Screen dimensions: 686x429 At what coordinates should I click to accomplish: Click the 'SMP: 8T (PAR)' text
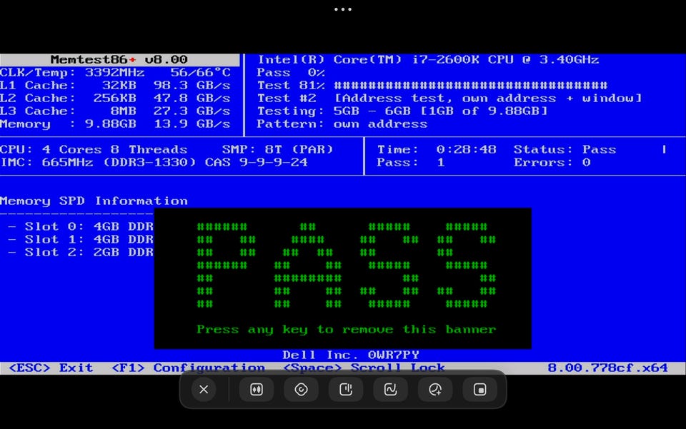(277, 149)
